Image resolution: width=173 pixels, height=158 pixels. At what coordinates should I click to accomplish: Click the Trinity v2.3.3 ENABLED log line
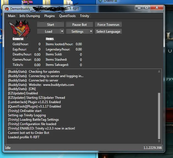(x=42, y=128)
